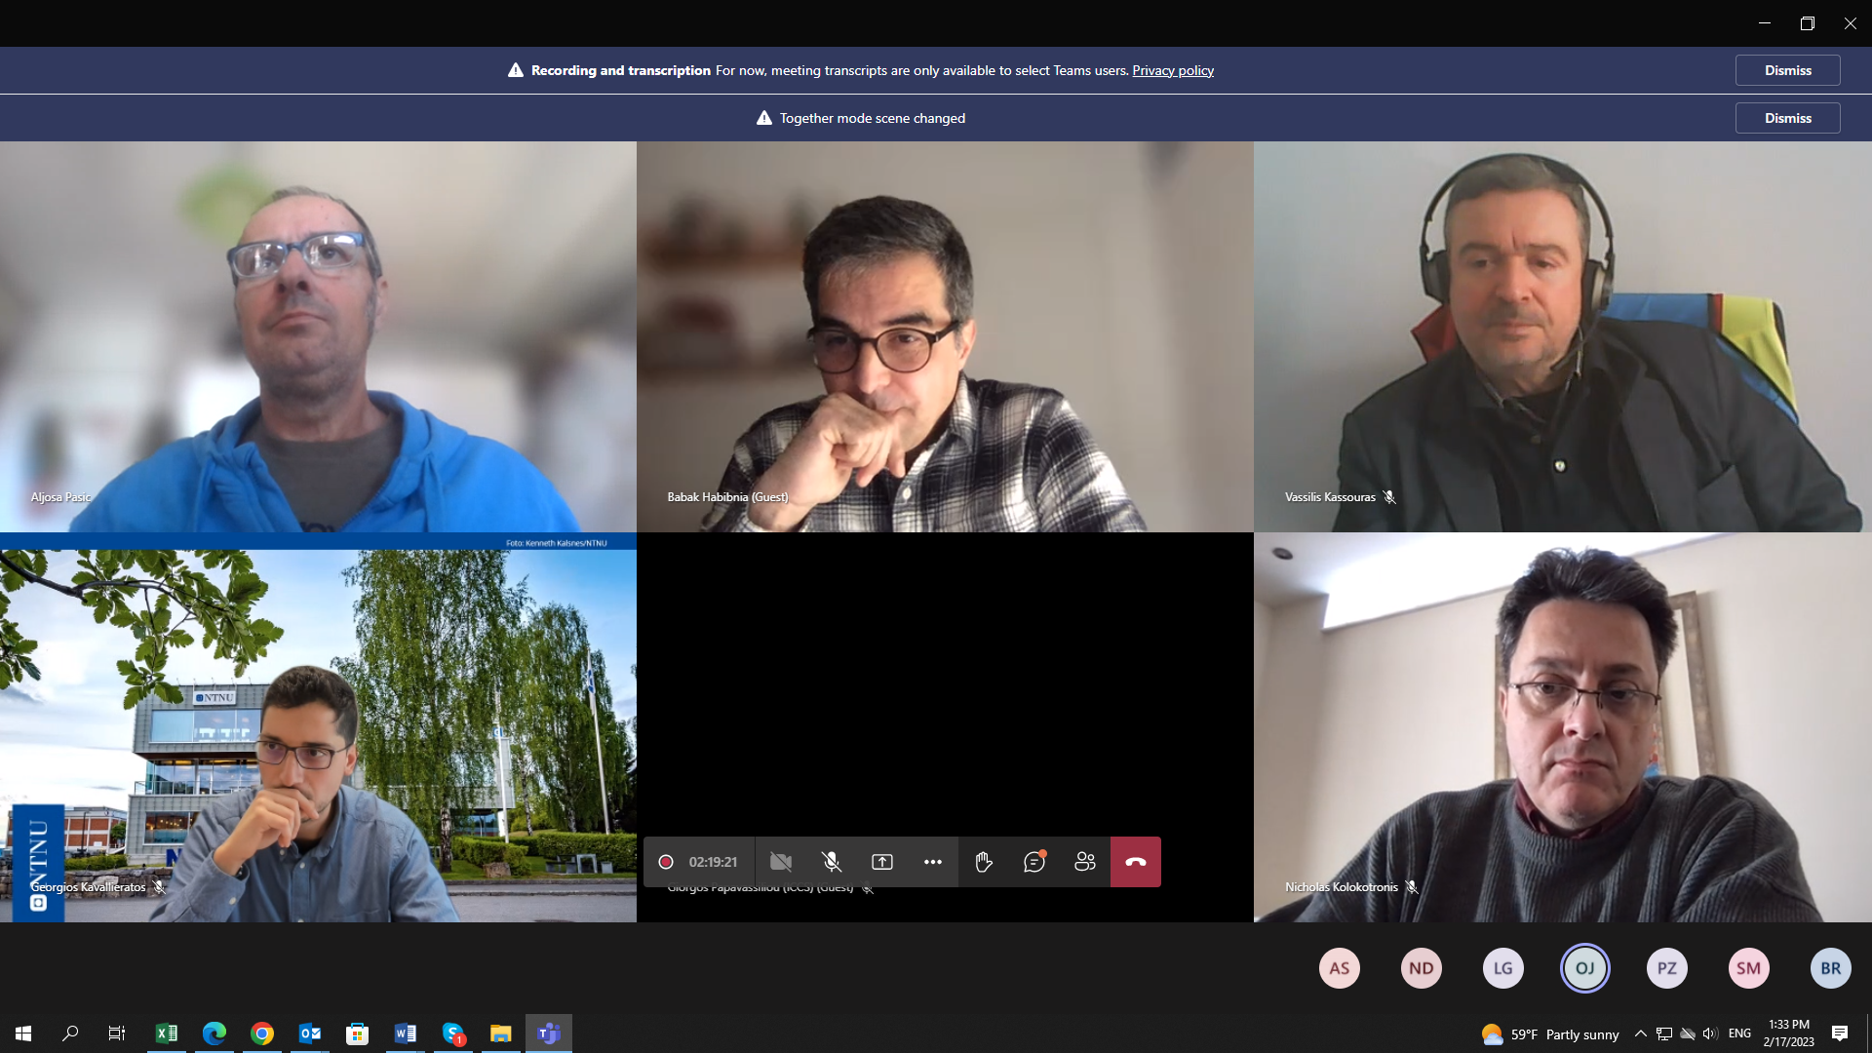Click the BR participant avatar
1872x1053 pixels.
[x=1830, y=968]
